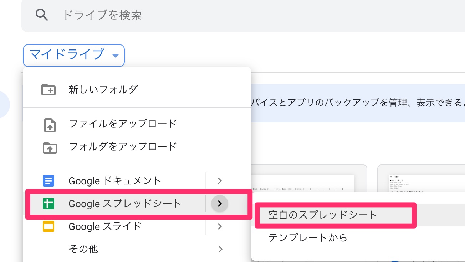Type in the ドライブを検索 search field
The image size is (465, 262).
(214, 15)
